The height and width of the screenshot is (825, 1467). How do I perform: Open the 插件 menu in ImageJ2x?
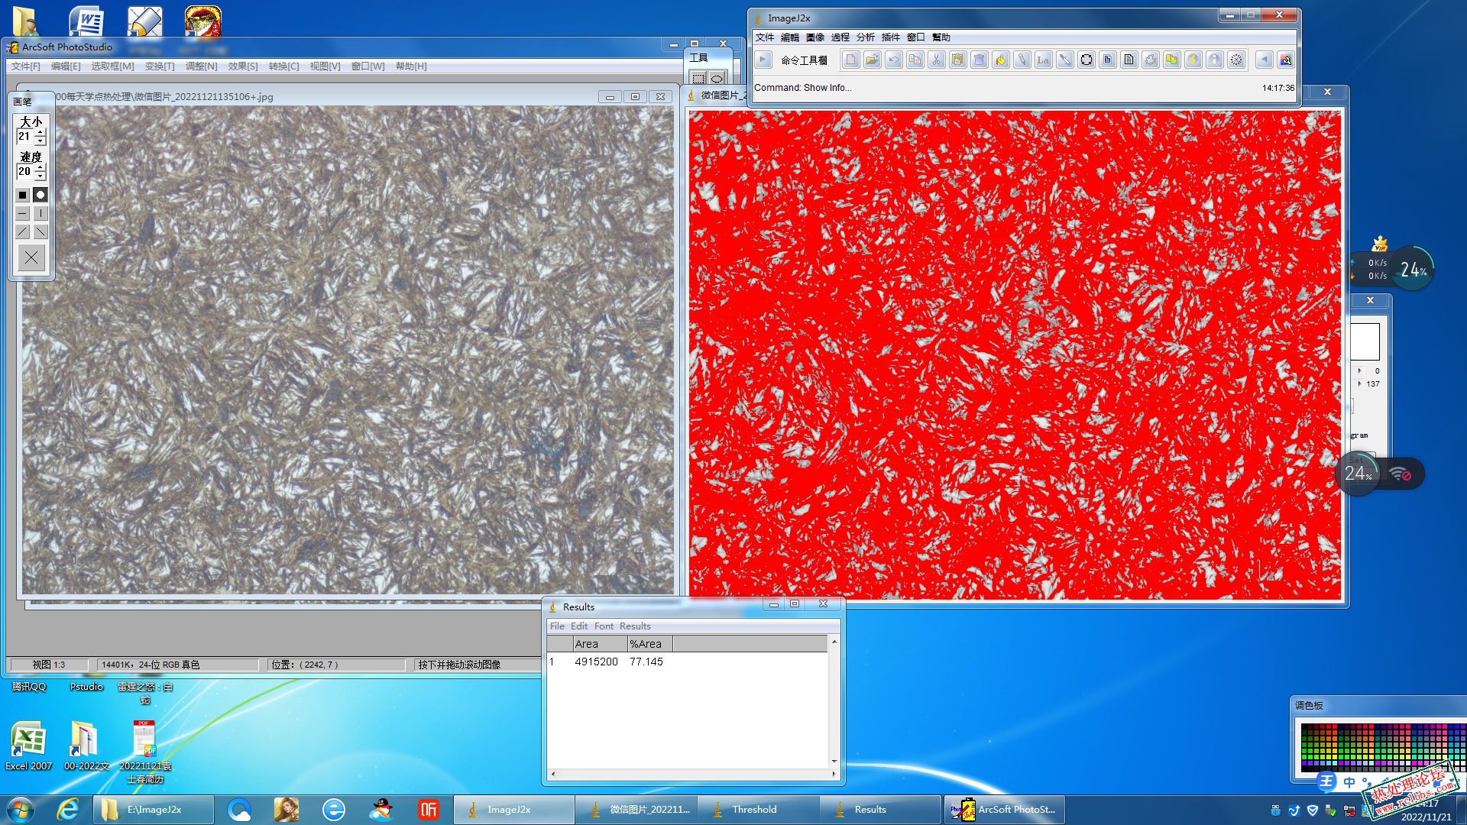point(891,37)
